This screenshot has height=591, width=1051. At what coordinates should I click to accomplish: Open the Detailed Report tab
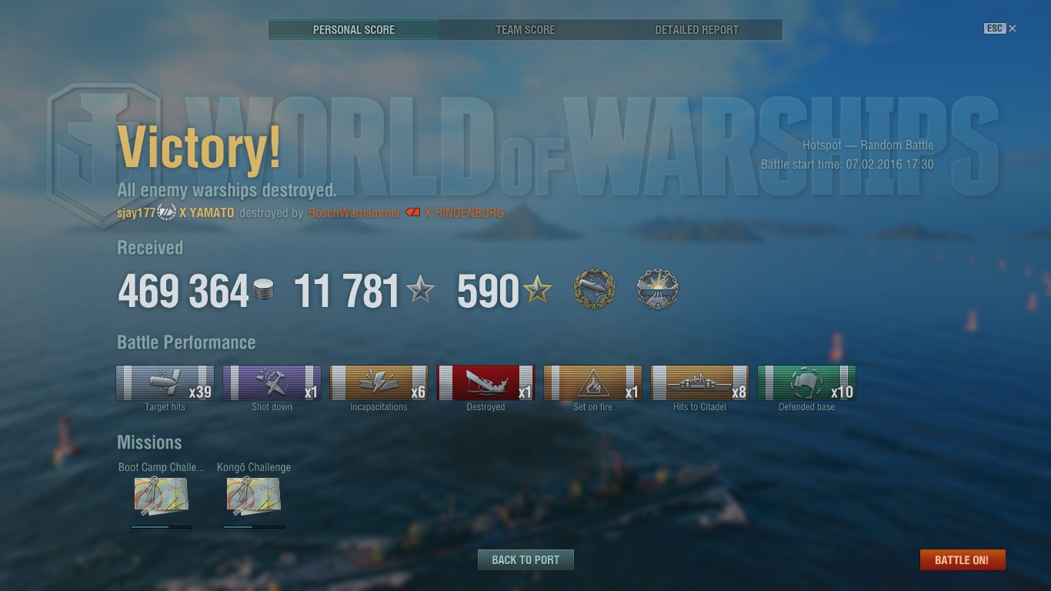pyautogui.click(x=697, y=30)
